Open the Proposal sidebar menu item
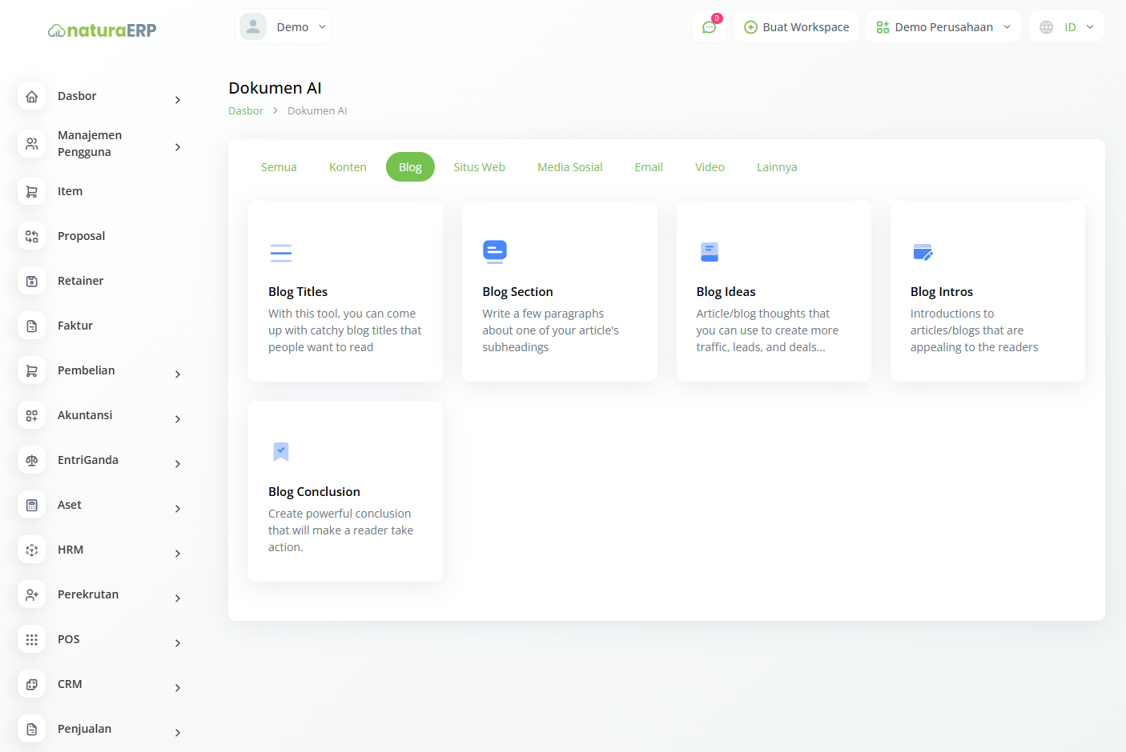 pos(81,236)
